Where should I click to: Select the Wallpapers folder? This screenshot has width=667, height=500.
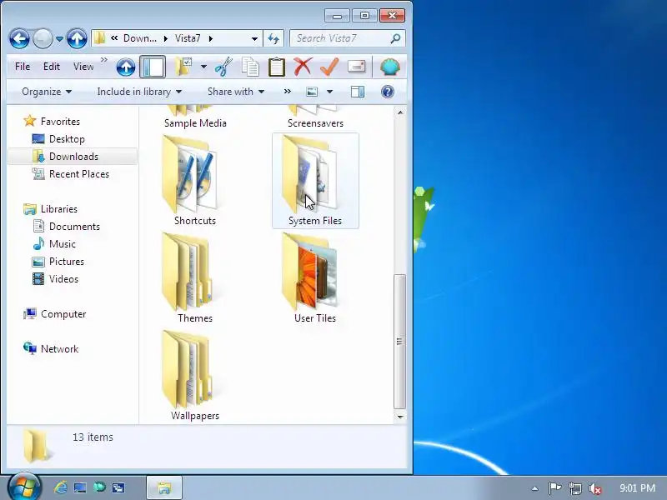195,376
